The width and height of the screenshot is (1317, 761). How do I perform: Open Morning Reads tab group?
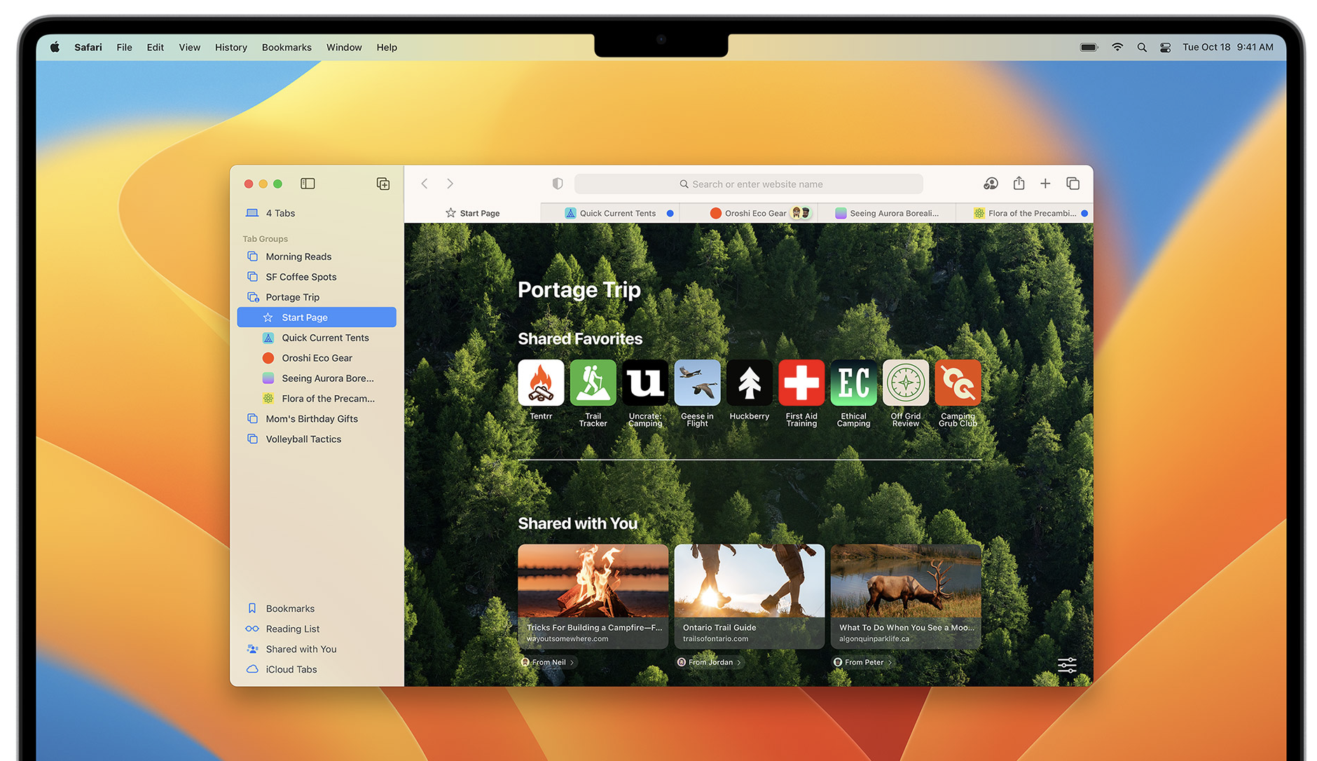click(317, 256)
